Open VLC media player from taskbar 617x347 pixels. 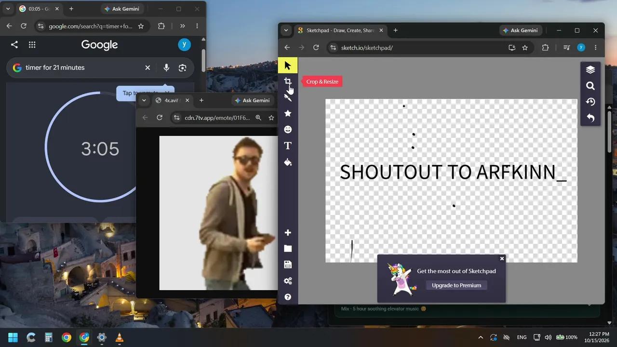click(120, 337)
